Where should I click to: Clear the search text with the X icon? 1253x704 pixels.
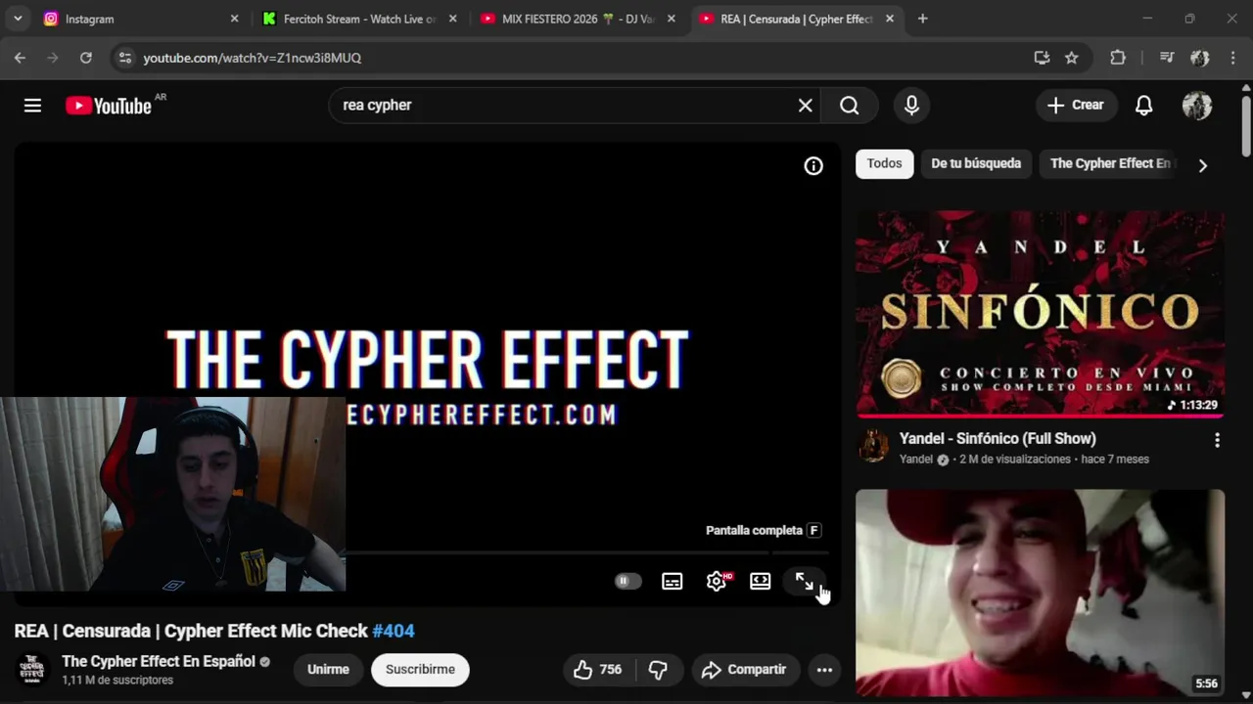click(805, 106)
